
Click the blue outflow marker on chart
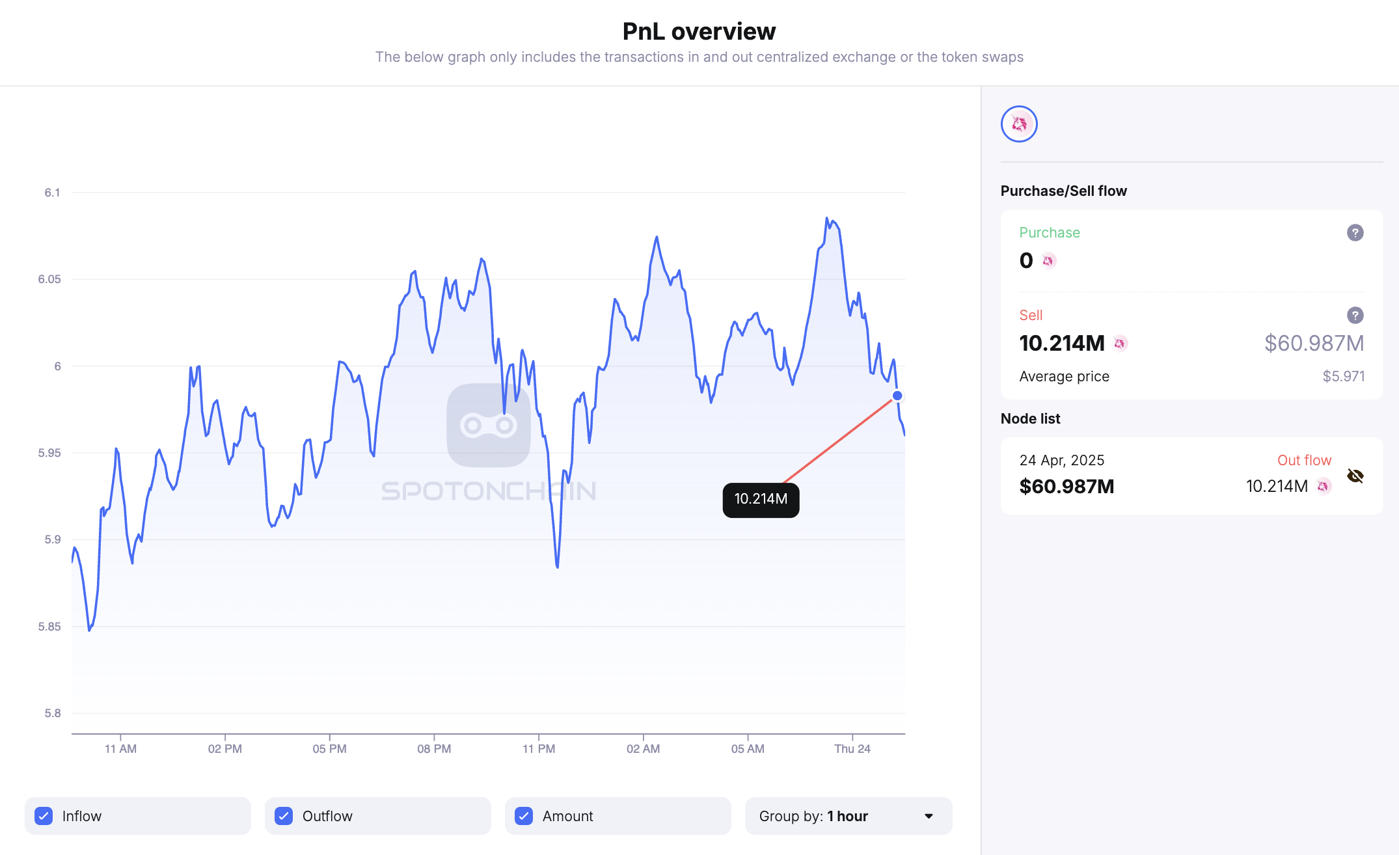coord(897,396)
